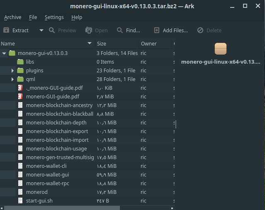This screenshot has width=265, height=210.
Task: Select the plugins folder icon
Action: [20, 71]
